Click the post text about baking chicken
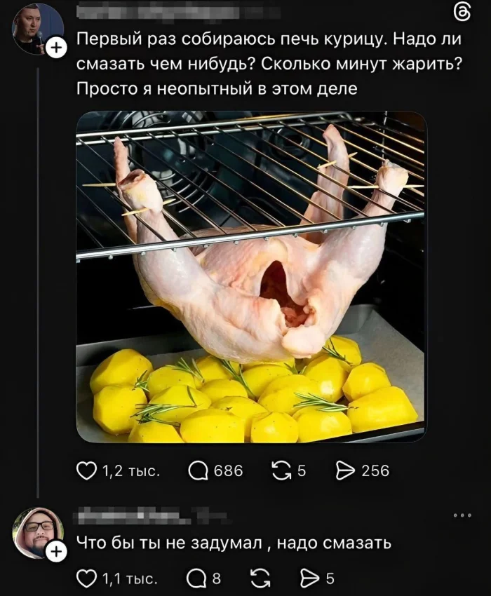 pos(269,64)
